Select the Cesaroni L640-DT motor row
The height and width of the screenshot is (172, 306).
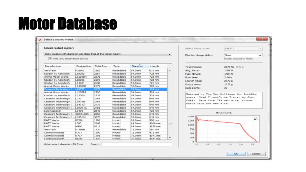coord(105,105)
